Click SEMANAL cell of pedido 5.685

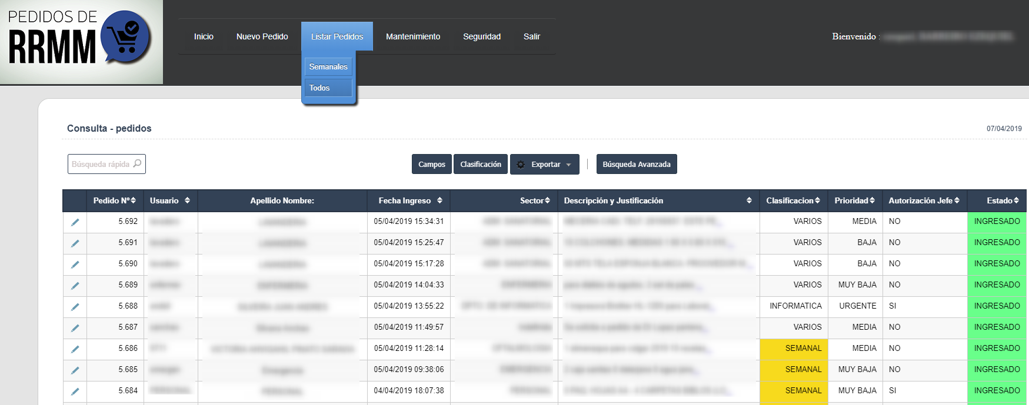click(794, 370)
